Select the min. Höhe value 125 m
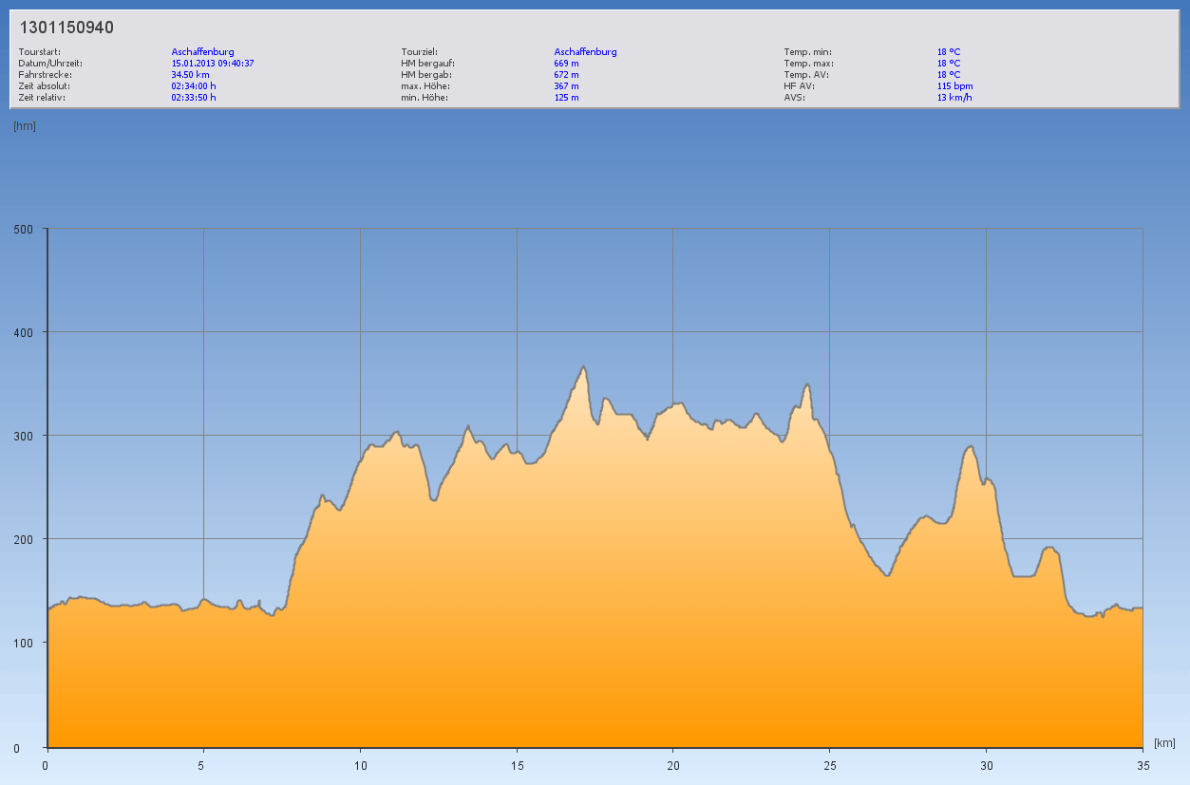1190x785 pixels. [566, 98]
